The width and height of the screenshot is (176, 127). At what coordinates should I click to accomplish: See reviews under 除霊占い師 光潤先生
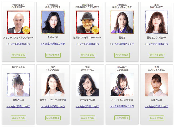click(157, 118)
